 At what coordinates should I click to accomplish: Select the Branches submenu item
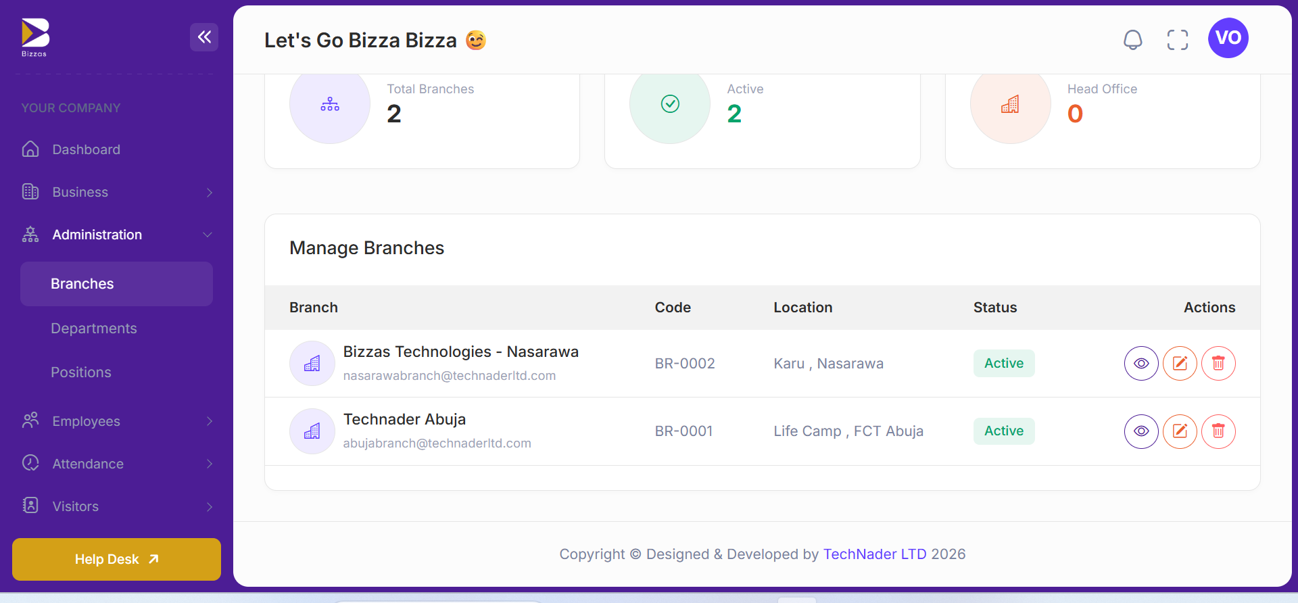pos(116,284)
